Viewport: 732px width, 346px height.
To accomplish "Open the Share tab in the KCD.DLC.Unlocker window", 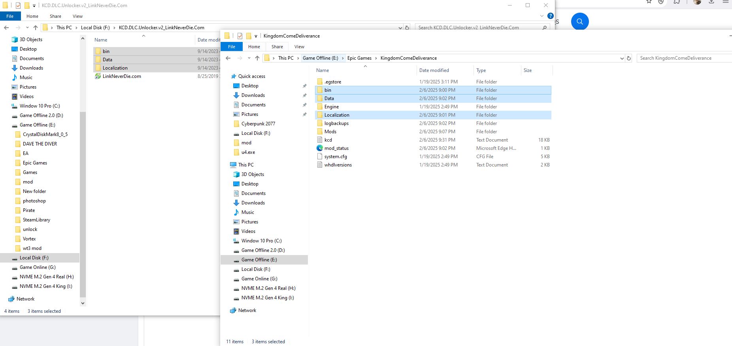I will (55, 16).
